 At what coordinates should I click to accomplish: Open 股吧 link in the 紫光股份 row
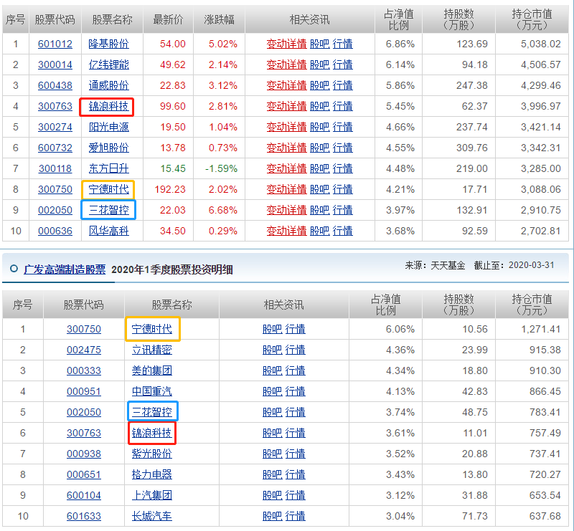[x=273, y=454]
